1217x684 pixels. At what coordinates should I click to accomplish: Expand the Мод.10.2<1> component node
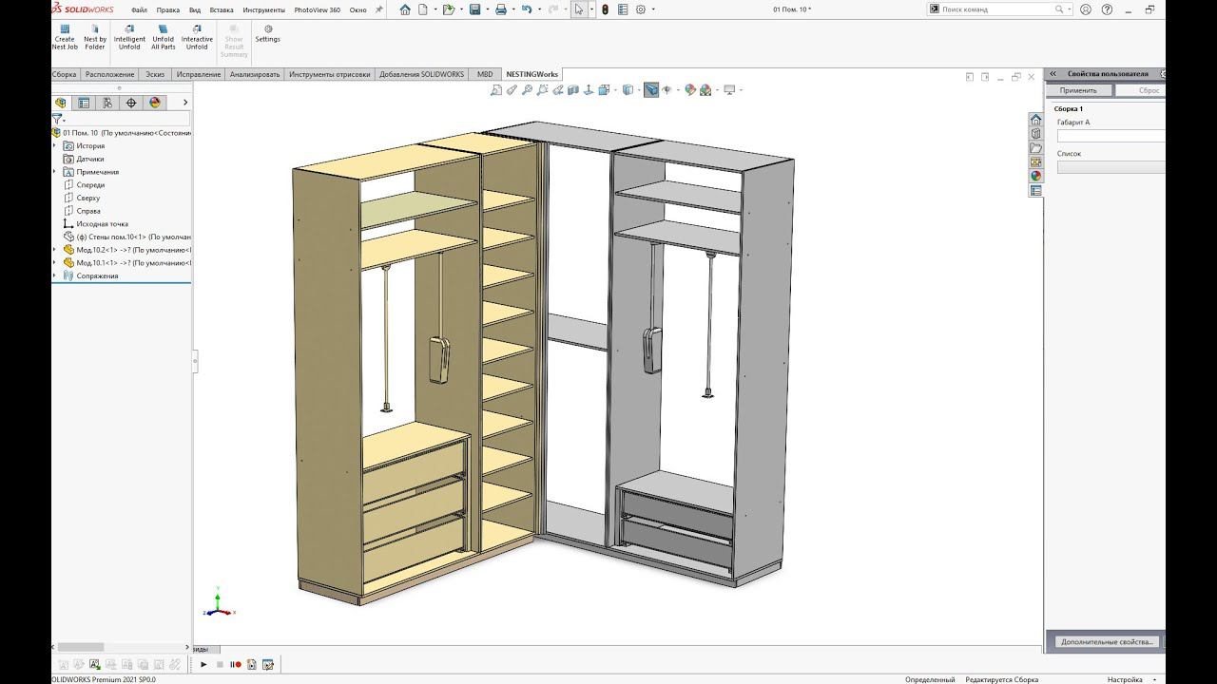point(55,250)
